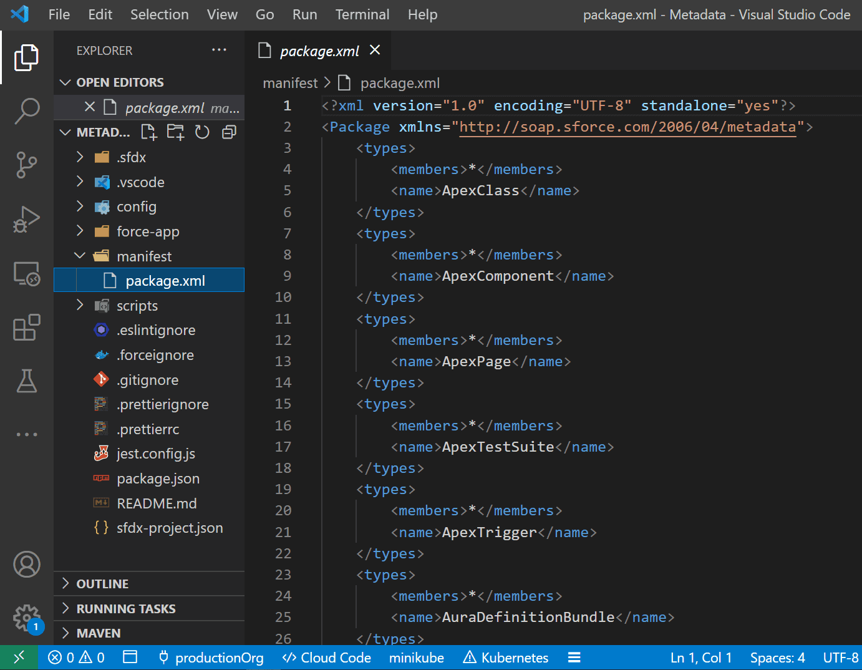The width and height of the screenshot is (862, 670).
Task: Open Explorer views and more actions menu
Action: (x=219, y=50)
